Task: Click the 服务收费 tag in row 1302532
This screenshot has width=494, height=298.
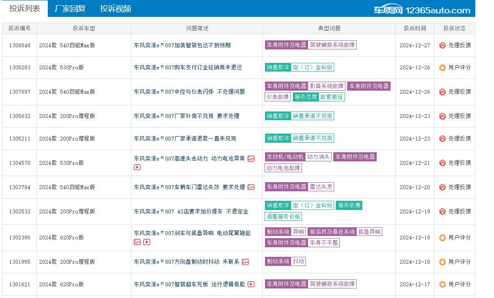Action: click(x=349, y=206)
